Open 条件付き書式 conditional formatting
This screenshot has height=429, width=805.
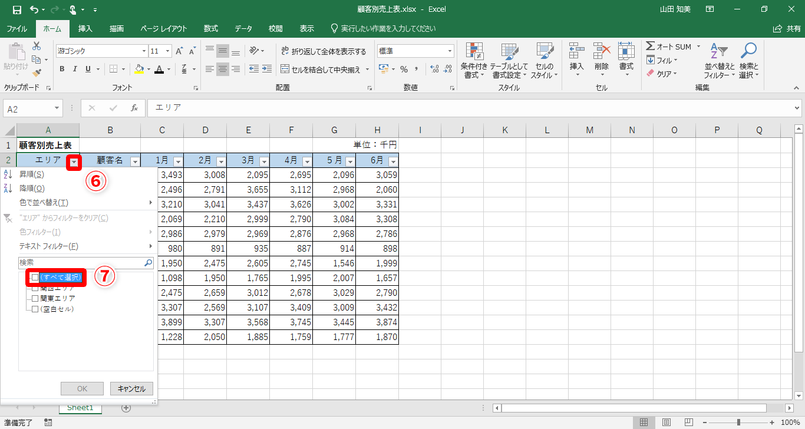tap(474, 61)
